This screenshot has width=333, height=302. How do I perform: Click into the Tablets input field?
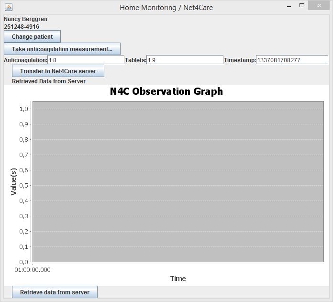click(185, 60)
